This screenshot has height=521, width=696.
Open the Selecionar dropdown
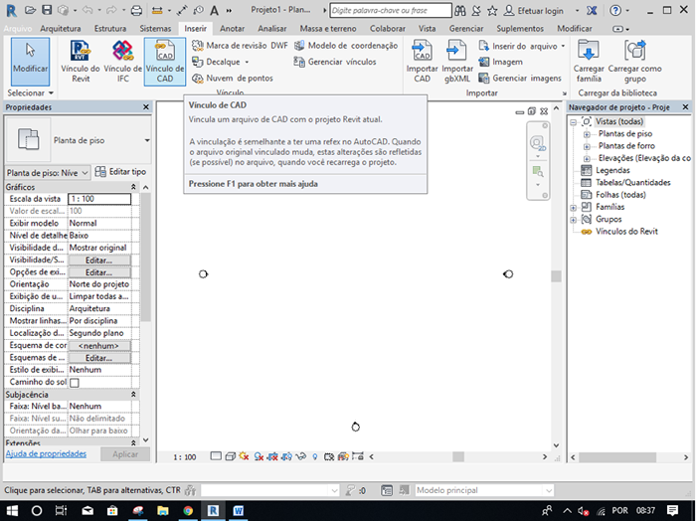tap(30, 92)
